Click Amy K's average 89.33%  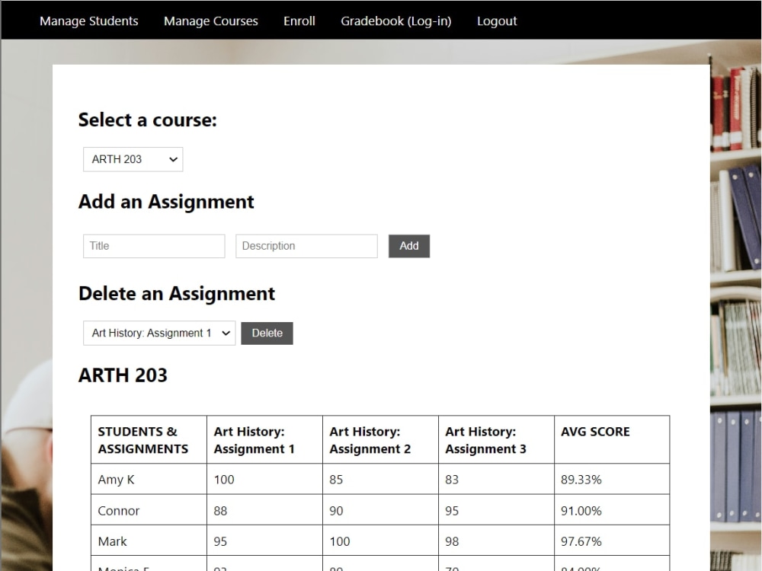click(x=612, y=479)
